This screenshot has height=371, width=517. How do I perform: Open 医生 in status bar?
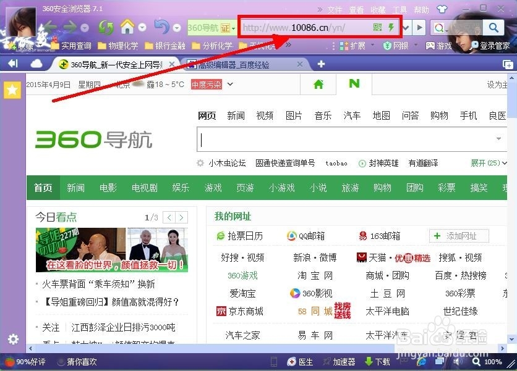tap(300, 362)
